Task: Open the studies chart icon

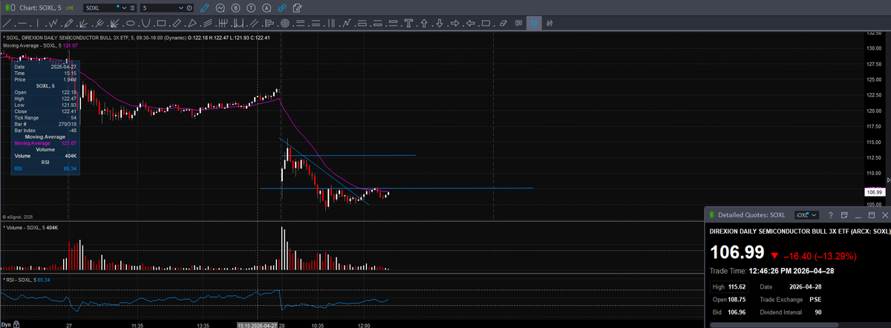Action: point(220,7)
